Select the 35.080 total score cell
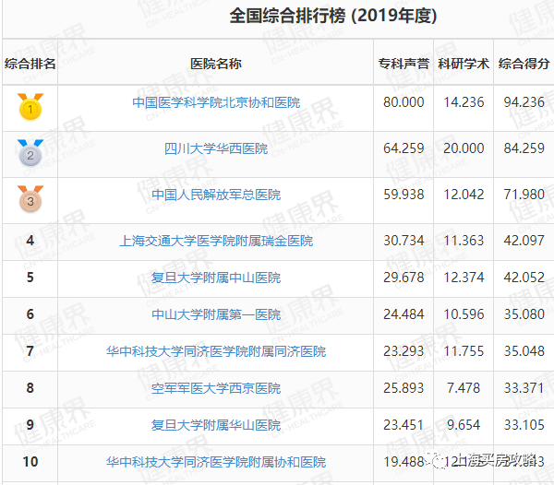The width and height of the screenshot is (554, 485). [524, 314]
